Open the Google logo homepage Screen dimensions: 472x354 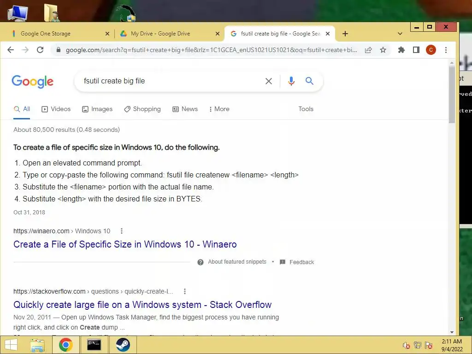[33, 82]
